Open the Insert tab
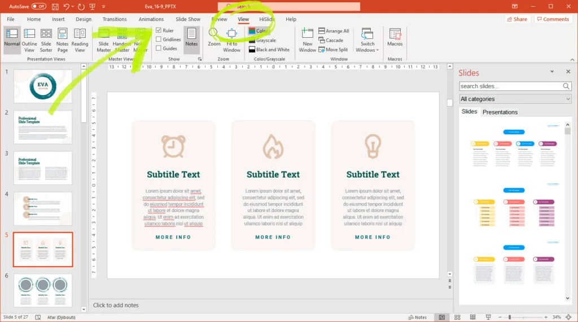The image size is (578, 322). 58,19
